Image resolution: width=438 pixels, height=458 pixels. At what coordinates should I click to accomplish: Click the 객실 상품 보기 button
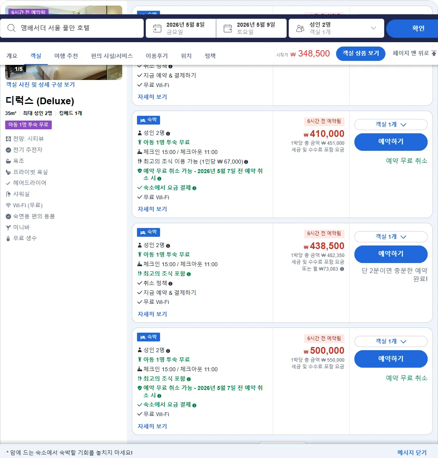(x=361, y=53)
